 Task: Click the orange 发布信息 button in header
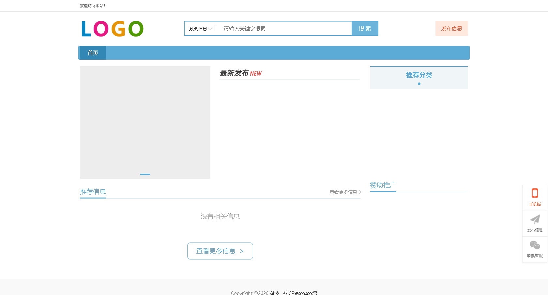452,28
